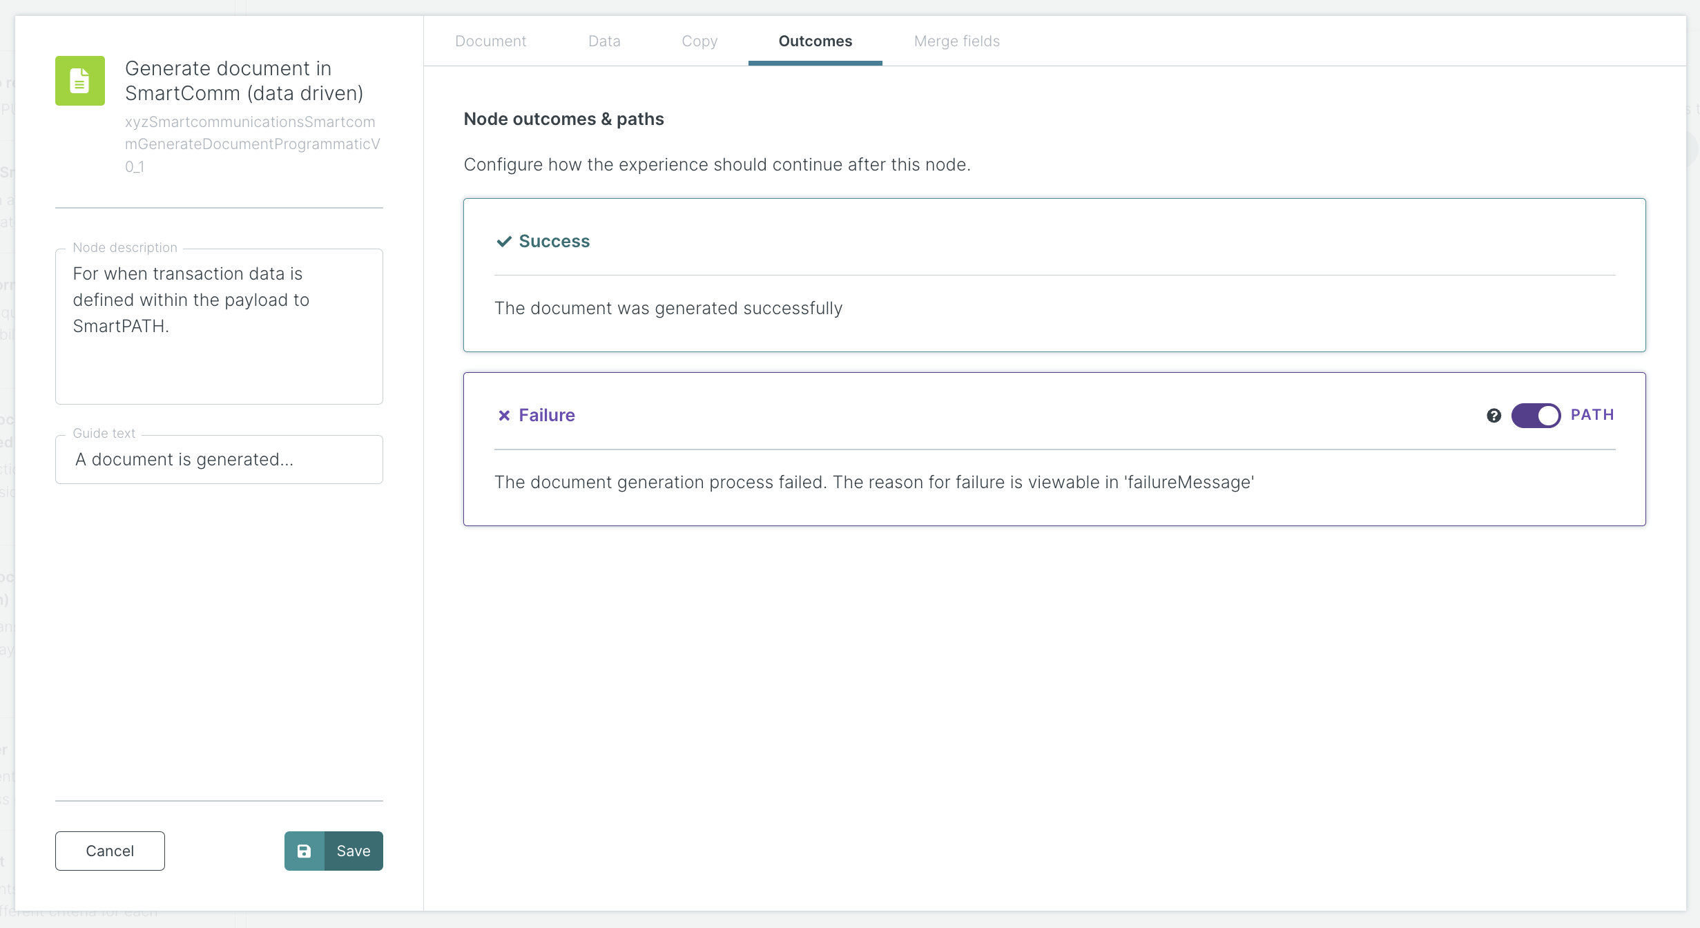Click the Success checkmark icon
This screenshot has width=1700, height=928.
504,241
